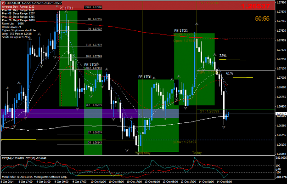Click 1.27130 on the price axis
The image size is (287, 184).
pos(281,69)
